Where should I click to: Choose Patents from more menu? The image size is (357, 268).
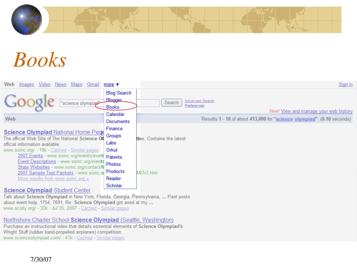pyautogui.click(x=114, y=157)
